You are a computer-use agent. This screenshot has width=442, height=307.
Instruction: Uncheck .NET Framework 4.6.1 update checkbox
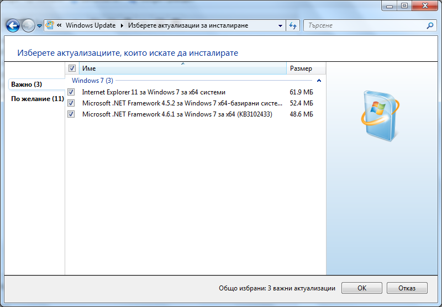tap(71, 114)
